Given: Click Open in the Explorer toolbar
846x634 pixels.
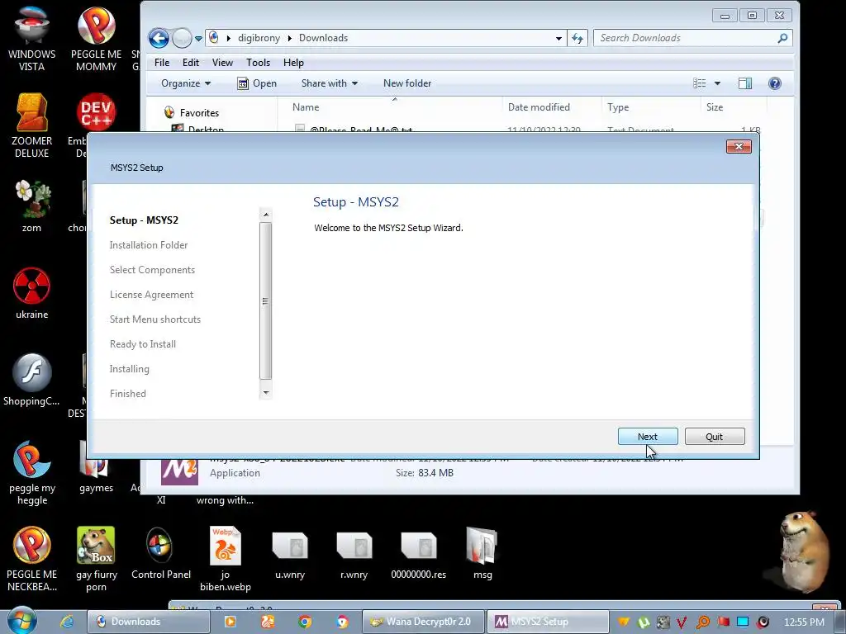Looking at the screenshot, I should pos(257,83).
